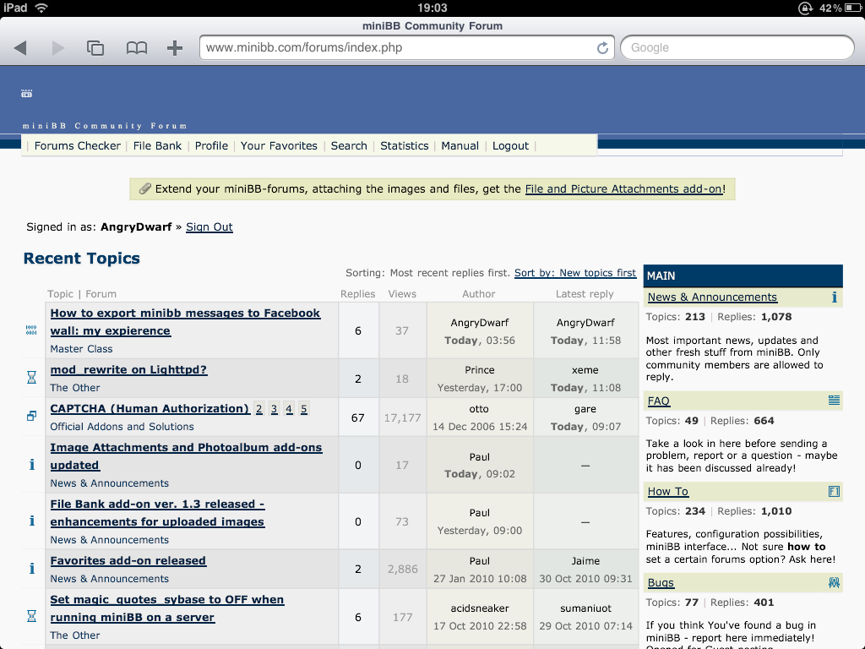Tap the Google search field

coord(737,47)
